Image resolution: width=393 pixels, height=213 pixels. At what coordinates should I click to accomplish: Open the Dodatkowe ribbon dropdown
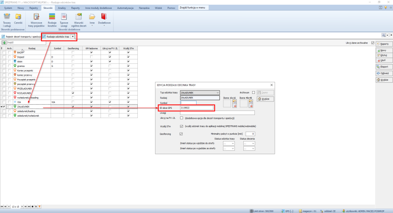(x=104, y=20)
